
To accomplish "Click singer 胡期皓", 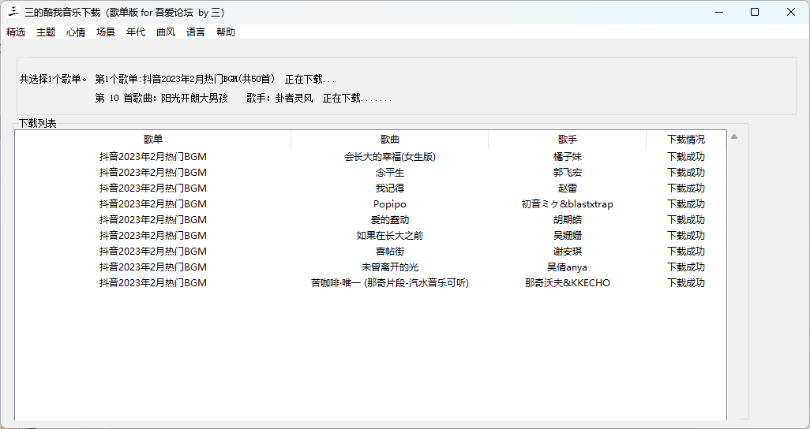I will click(567, 219).
